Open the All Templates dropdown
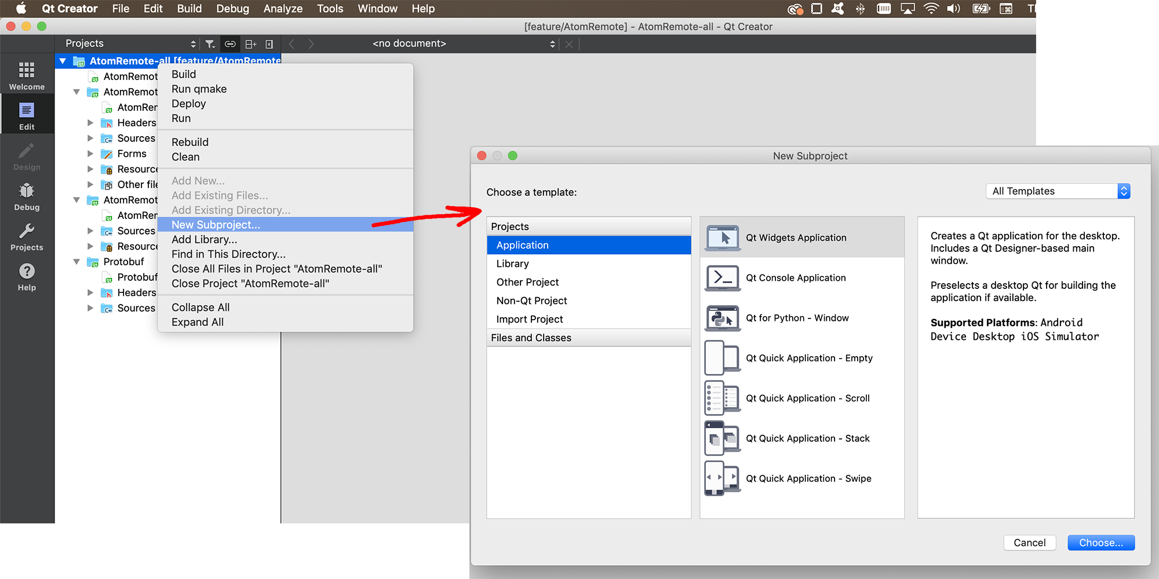Image resolution: width=1159 pixels, height=579 pixels. (x=1058, y=191)
